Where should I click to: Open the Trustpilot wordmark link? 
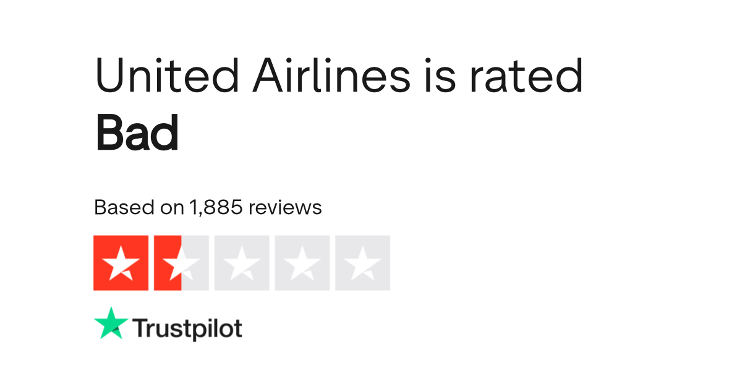click(187, 329)
